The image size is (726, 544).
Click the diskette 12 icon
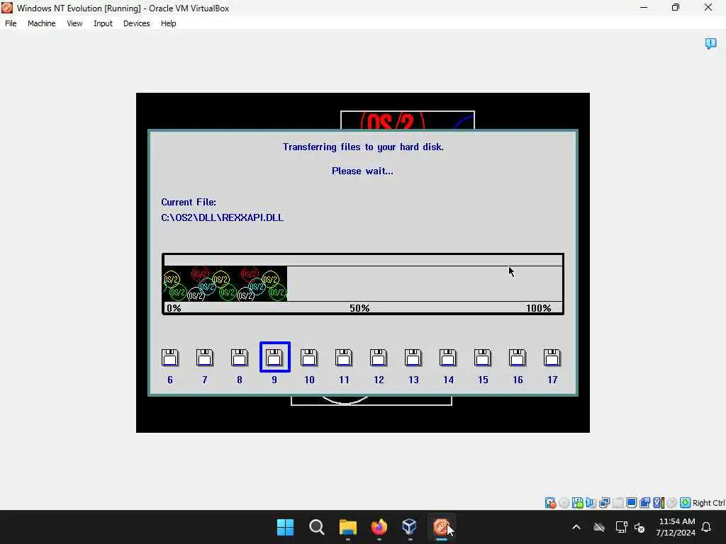coord(379,358)
